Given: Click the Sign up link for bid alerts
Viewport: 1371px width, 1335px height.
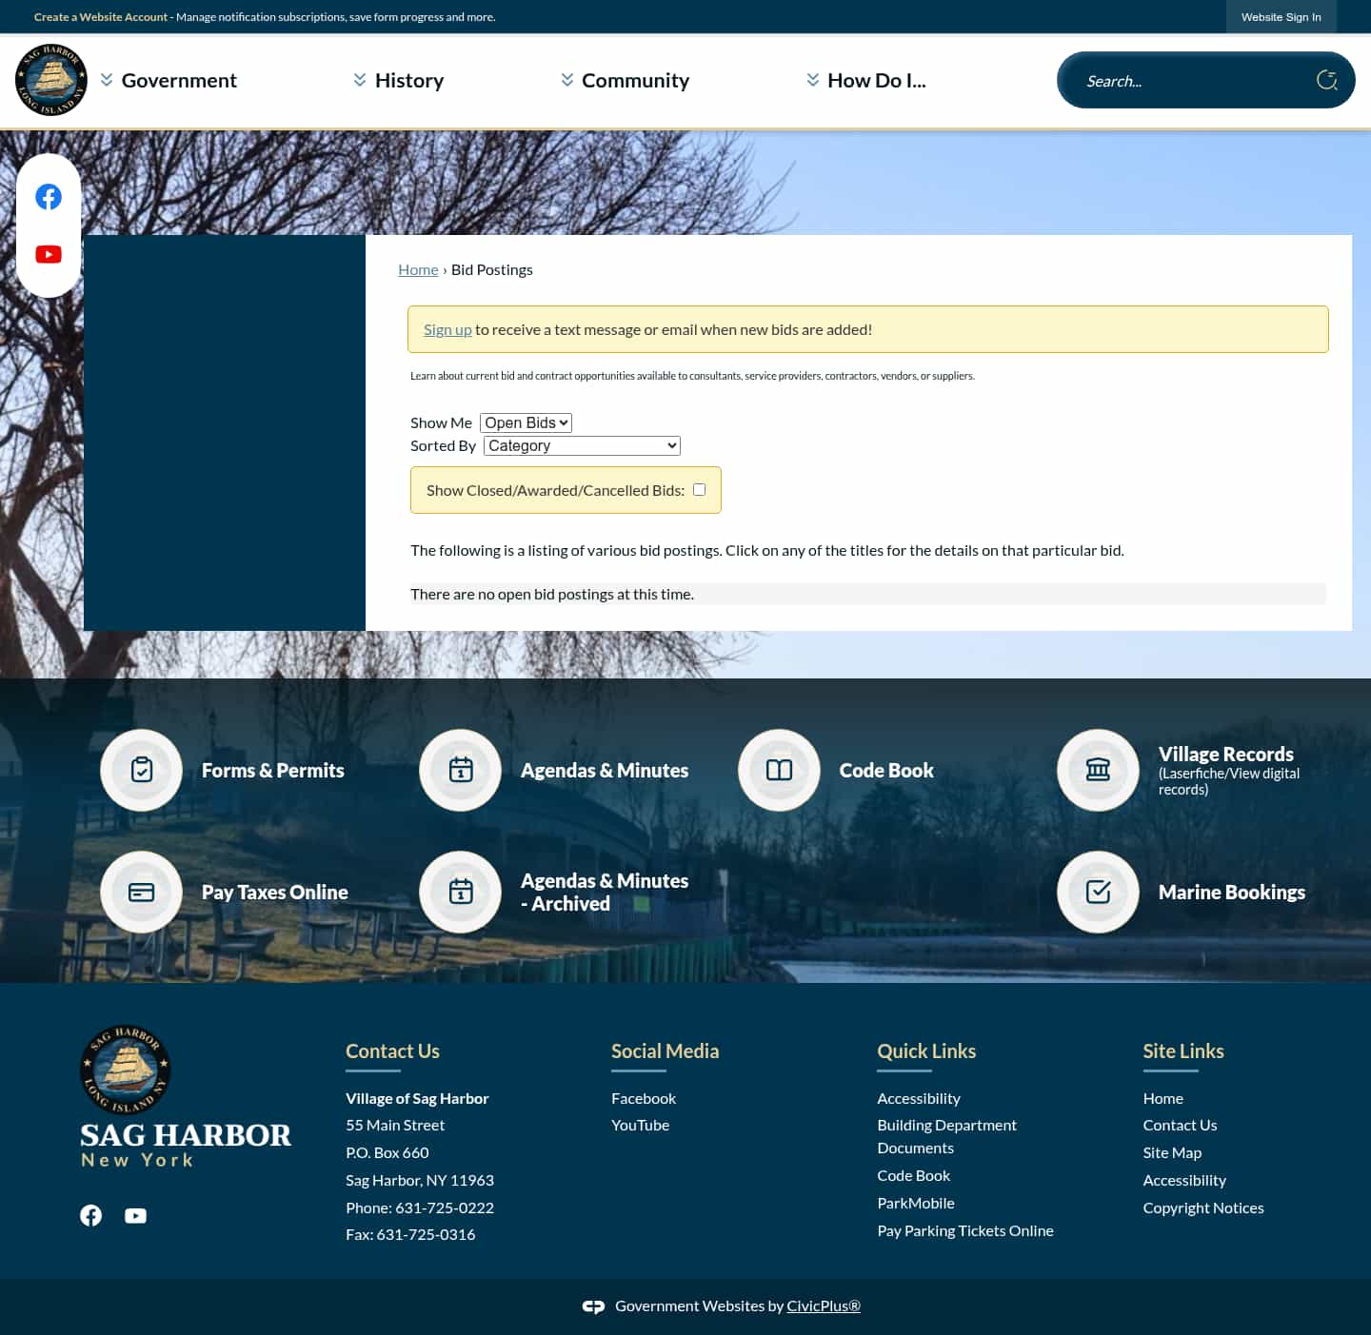Looking at the screenshot, I should coord(447,328).
